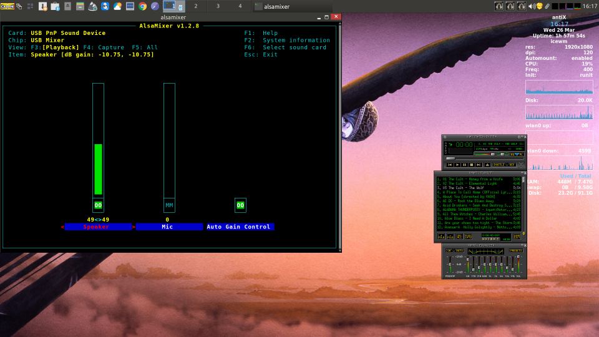Screen dimensions: 599x337
Task: Toggle Auto Gain Control OO switch
Action: (x=240, y=205)
